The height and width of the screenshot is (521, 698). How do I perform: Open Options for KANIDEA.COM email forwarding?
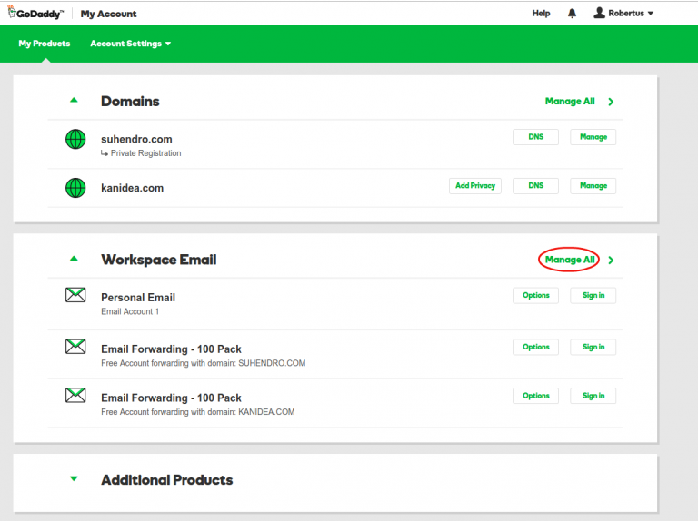pos(535,396)
